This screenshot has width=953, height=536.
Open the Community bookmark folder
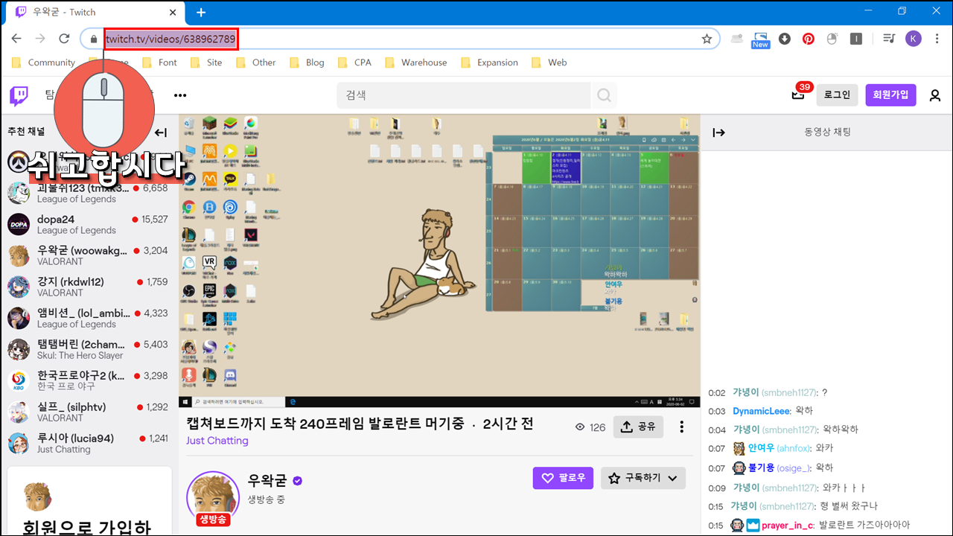[x=42, y=63]
